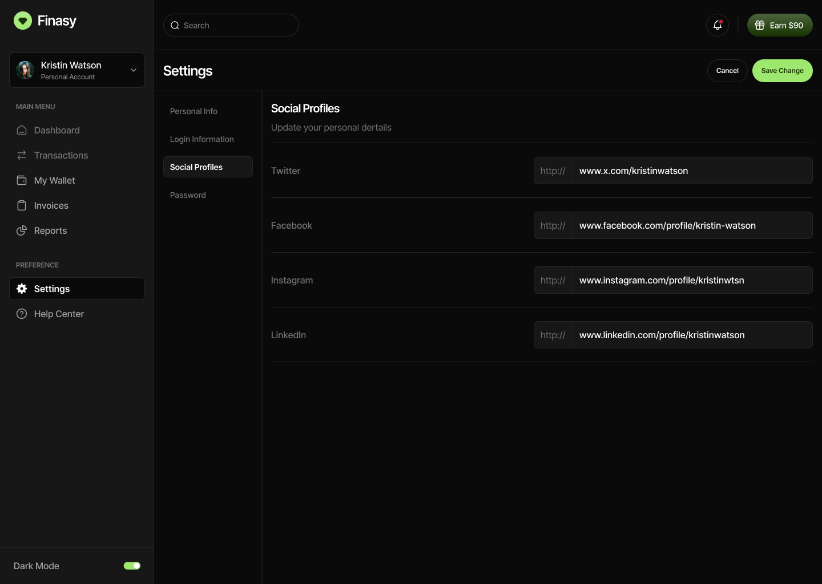The height and width of the screenshot is (584, 822).
Task: Click the Transactions arrows icon
Action: point(22,155)
